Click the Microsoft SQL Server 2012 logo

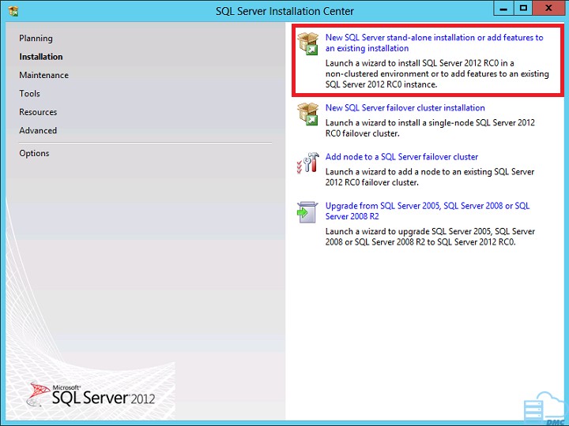pyautogui.click(x=91, y=395)
